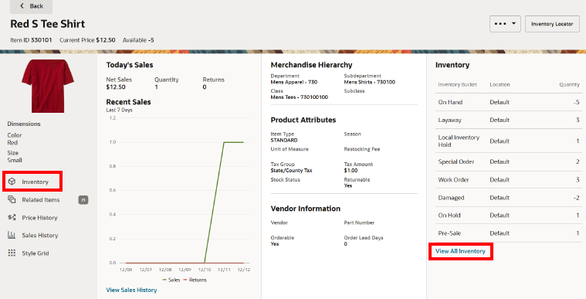This screenshot has height=299, width=586.
Task: Click the Related Items count badge
Action: pos(83,200)
